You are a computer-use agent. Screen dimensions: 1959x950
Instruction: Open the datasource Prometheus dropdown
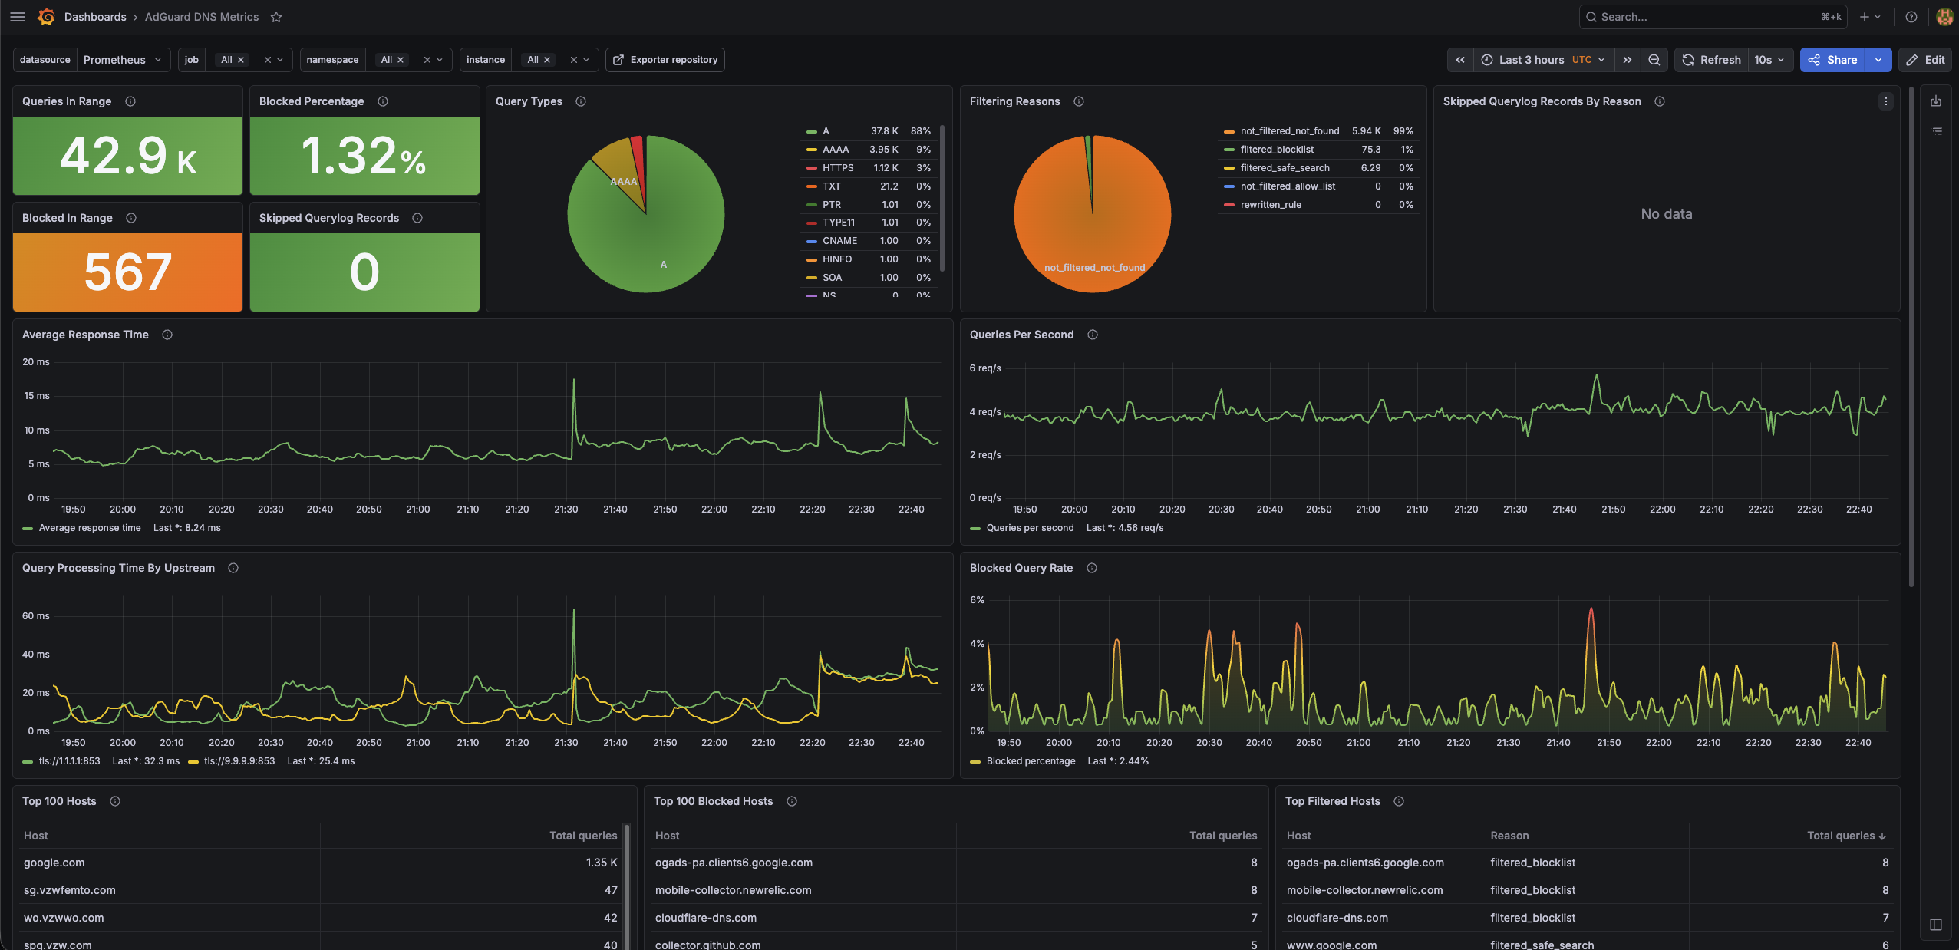123,60
